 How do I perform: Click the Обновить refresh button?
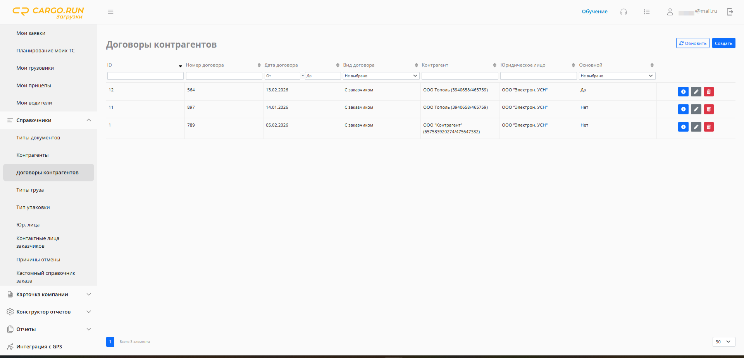pos(693,43)
